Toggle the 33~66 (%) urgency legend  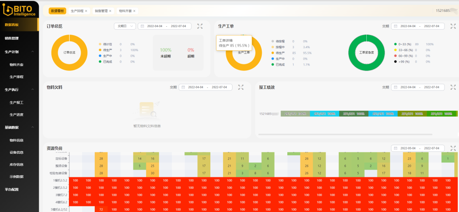click(x=403, y=50)
